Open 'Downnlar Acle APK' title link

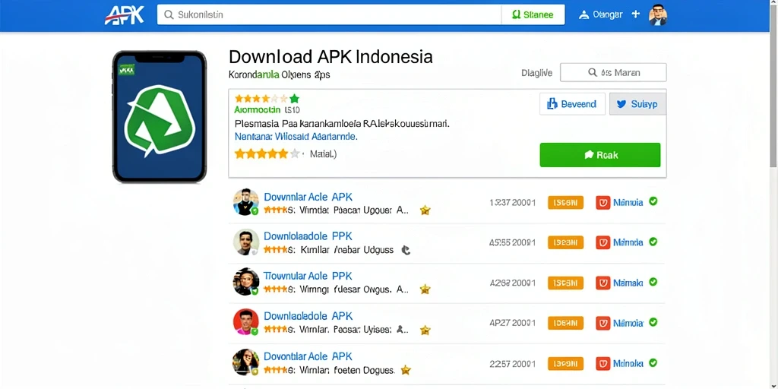[308, 197]
